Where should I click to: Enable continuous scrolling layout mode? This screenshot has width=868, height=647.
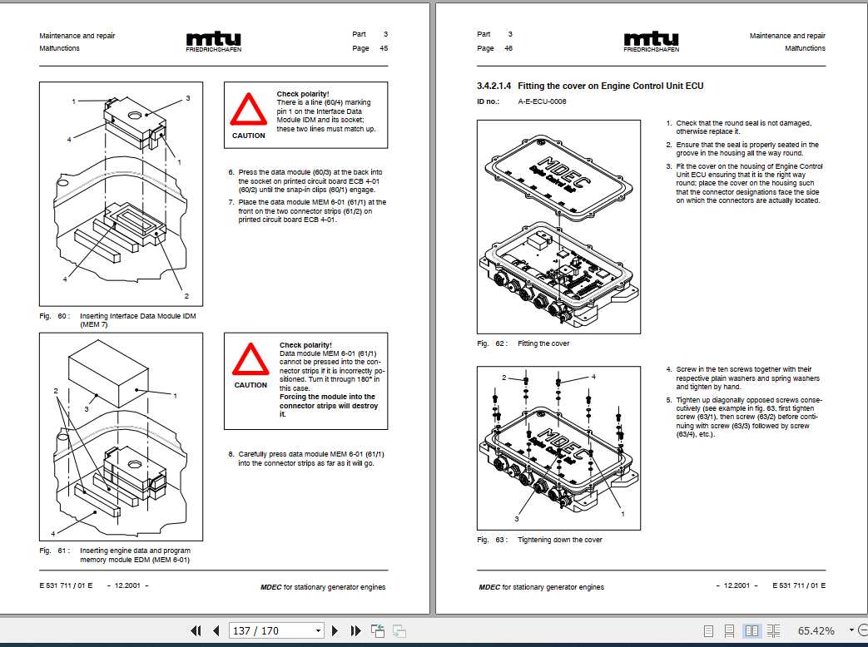tap(730, 631)
